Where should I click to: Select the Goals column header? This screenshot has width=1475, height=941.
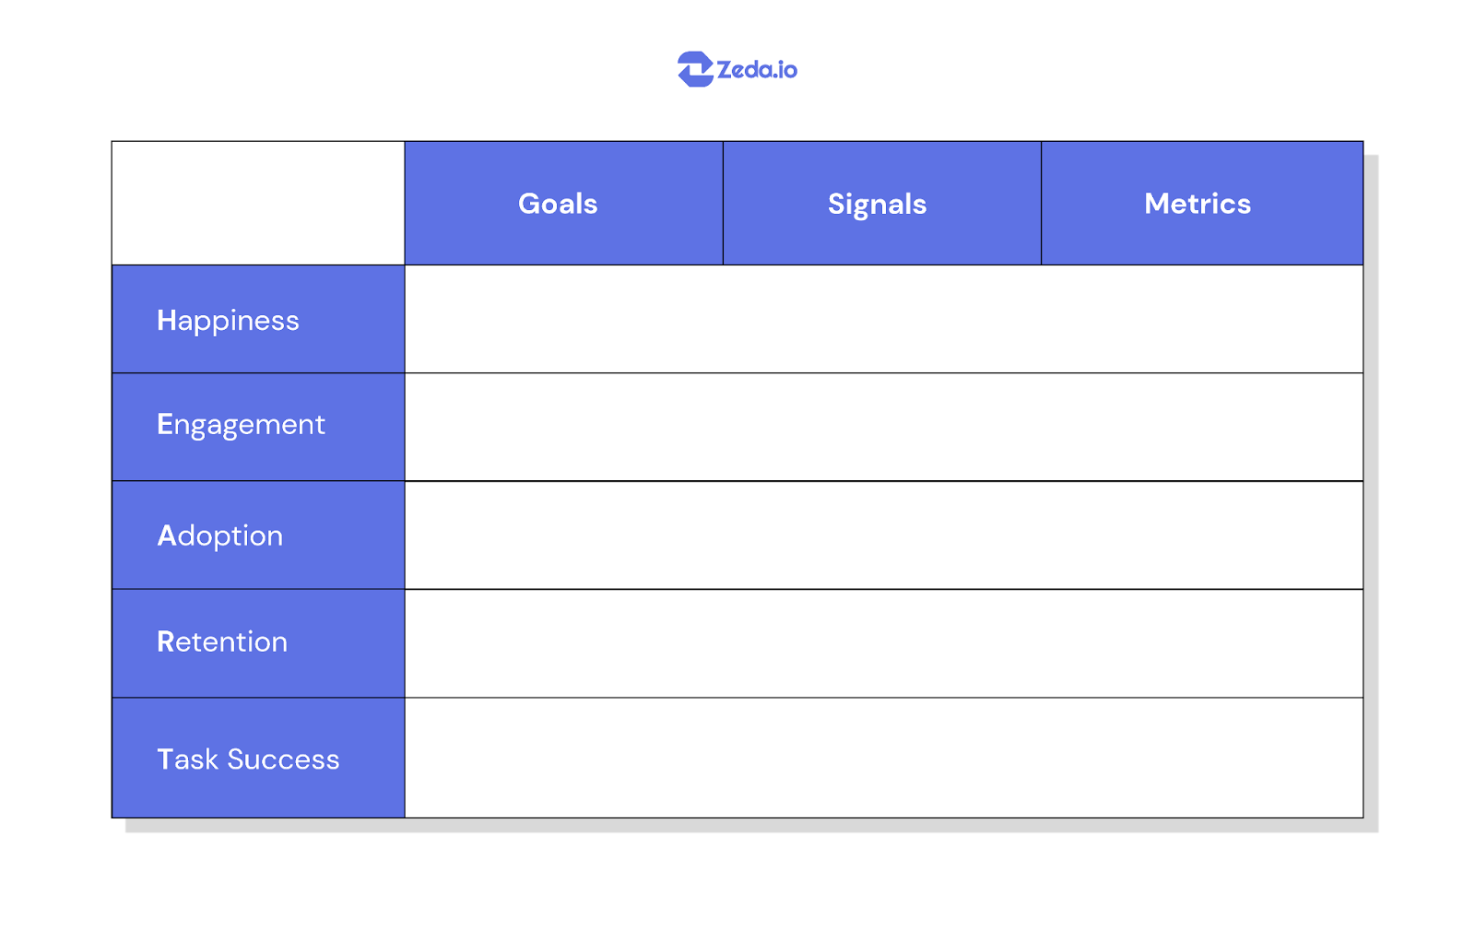click(558, 204)
